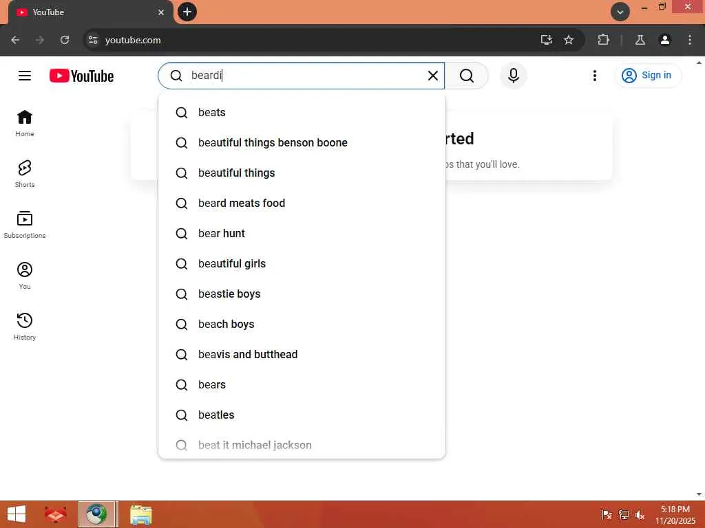Click the browser forward arrow
Screen dimensions: 705x528
(40, 40)
